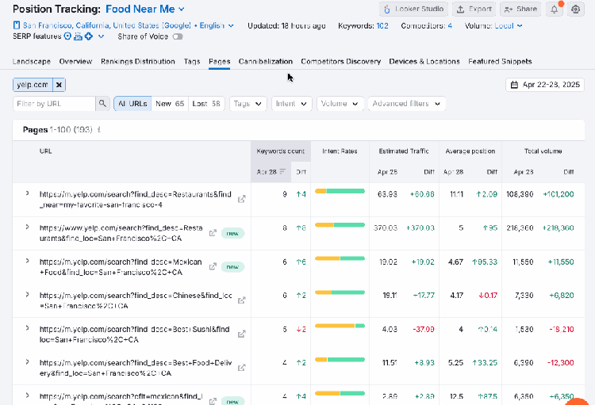Switch to the Competitors Discovery tab

[341, 62]
